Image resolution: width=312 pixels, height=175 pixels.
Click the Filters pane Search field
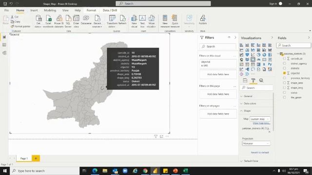pos(218,47)
